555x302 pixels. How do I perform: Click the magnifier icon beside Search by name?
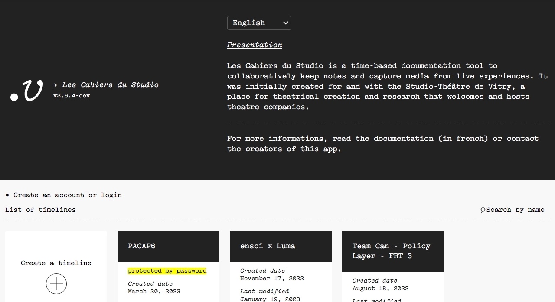pos(483,210)
